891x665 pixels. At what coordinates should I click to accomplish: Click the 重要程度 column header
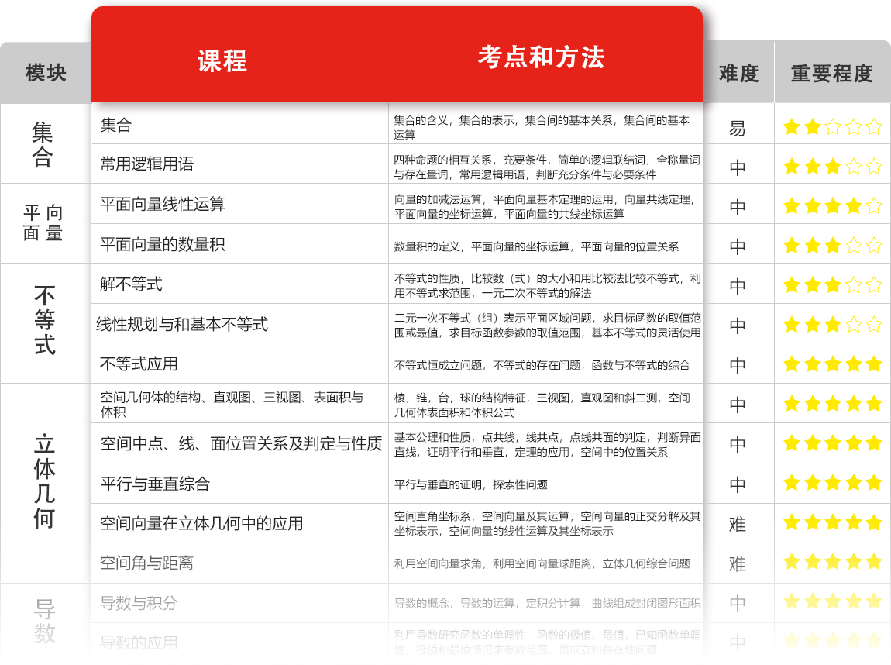point(832,74)
